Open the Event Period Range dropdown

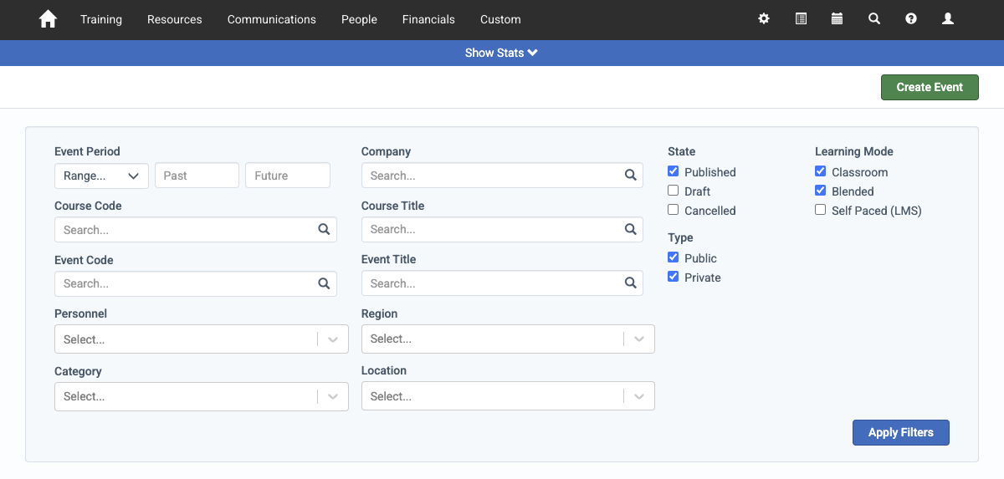tap(101, 176)
